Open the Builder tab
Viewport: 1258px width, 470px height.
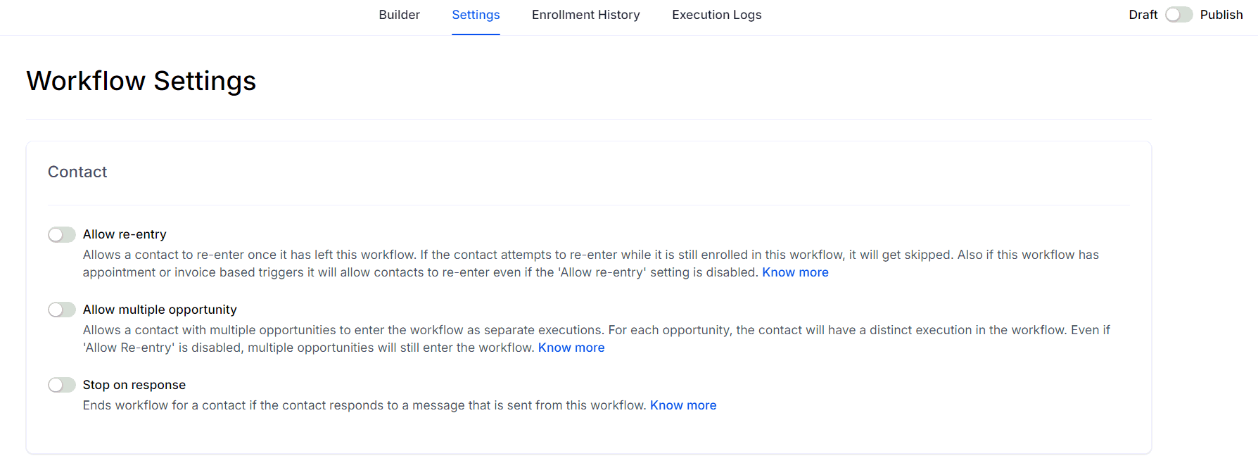click(x=399, y=15)
